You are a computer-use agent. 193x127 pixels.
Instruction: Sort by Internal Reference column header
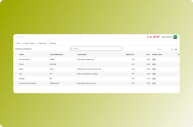point(57,55)
